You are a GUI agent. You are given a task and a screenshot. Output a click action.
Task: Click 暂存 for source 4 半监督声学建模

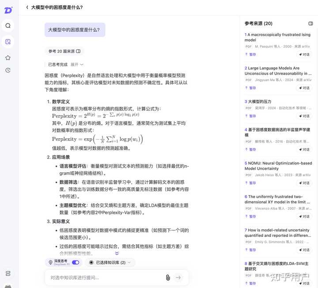coord(250,149)
